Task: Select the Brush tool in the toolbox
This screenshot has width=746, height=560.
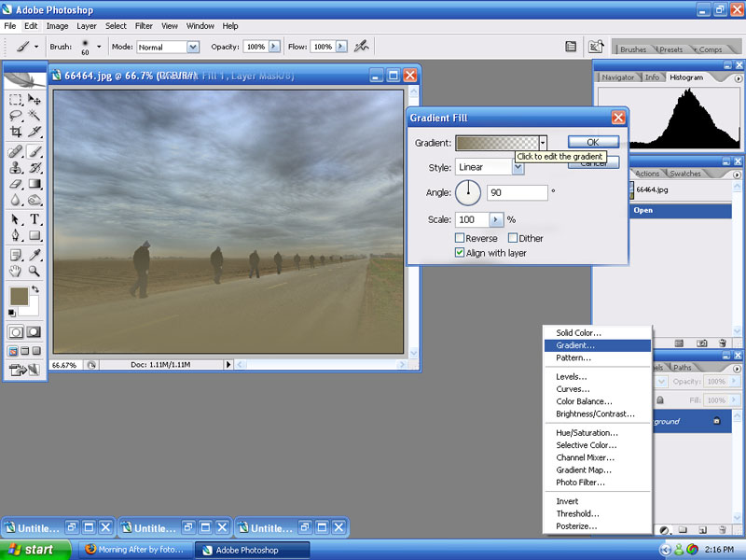Action: coord(35,151)
